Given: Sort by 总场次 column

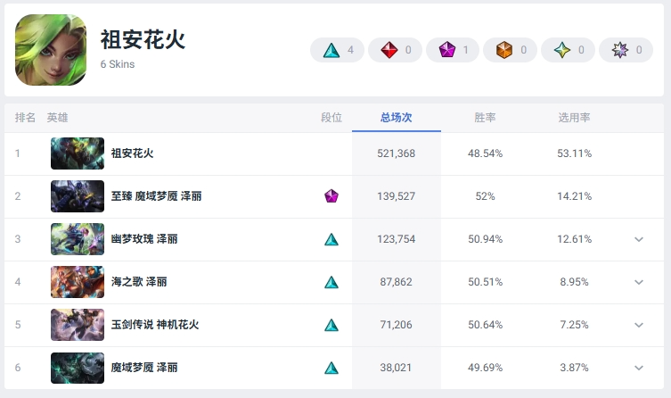Looking at the screenshot, I should point(397,118).
